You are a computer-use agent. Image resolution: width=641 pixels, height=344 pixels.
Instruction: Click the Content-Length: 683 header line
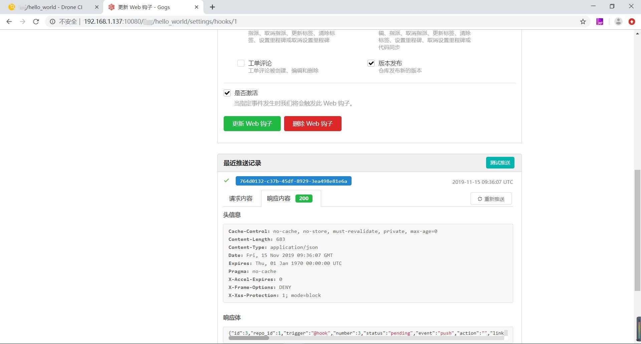(257, 239)
